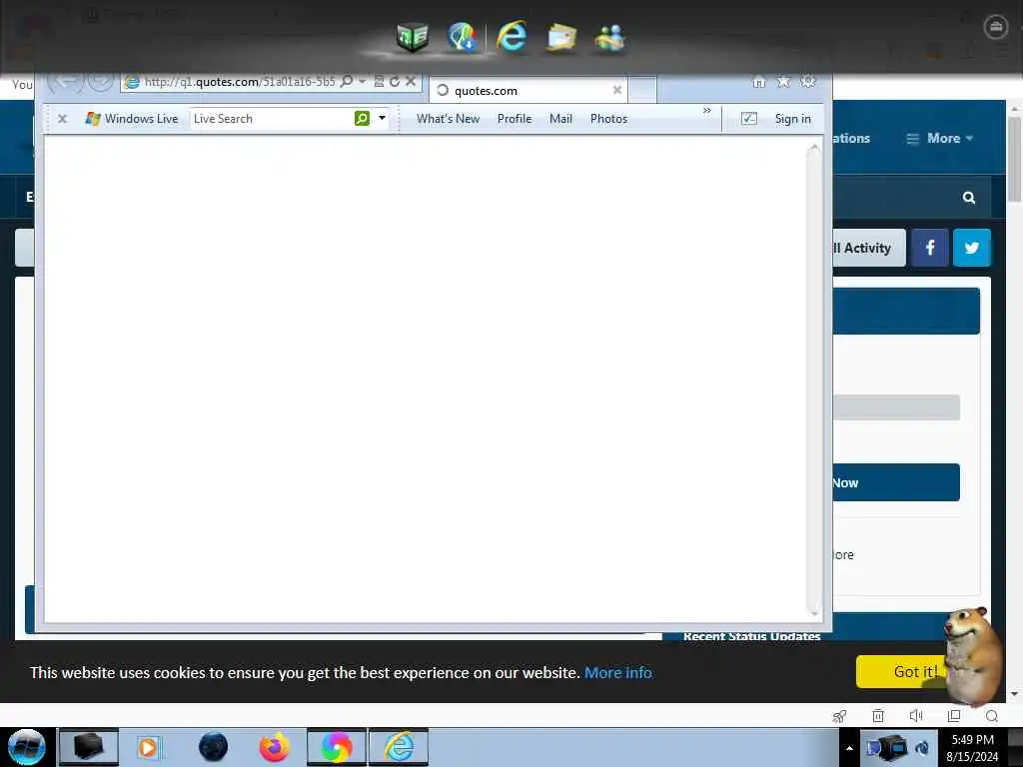Click the trash icon in bottom bar

pyautogui.click(x=878, y=716)
